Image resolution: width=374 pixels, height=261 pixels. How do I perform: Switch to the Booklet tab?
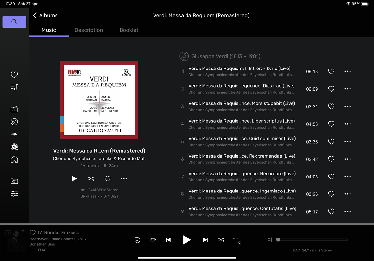[129, 30]
